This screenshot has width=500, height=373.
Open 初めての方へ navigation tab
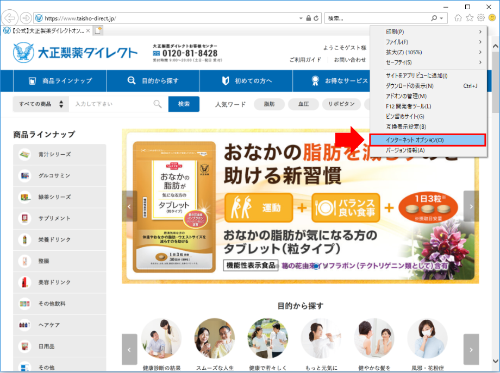click(246, 81)
